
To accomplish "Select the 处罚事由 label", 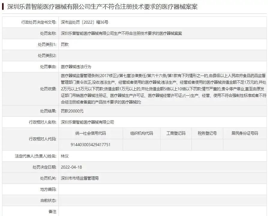I will [x=48, y=67].
